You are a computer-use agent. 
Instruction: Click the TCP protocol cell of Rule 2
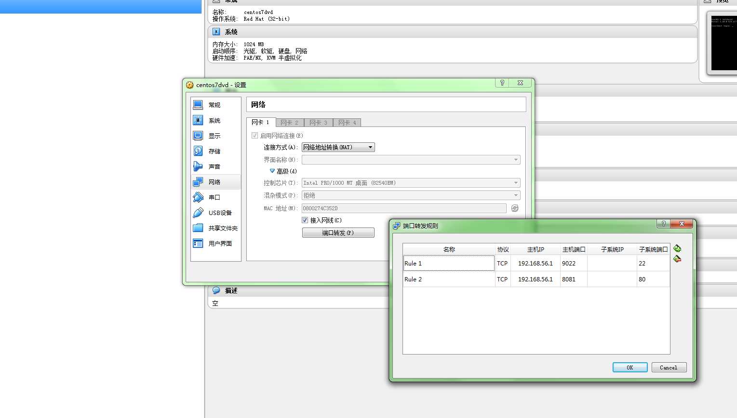point(503,279)
